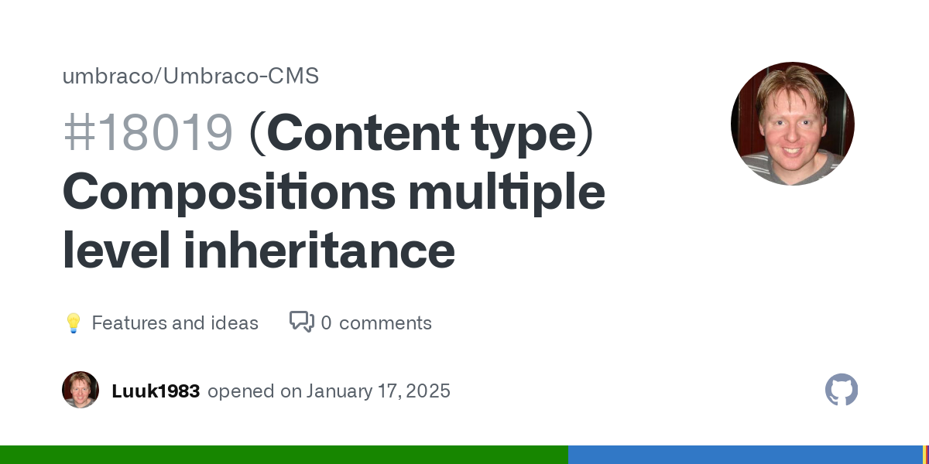Open the "Features and ideas" category label
The image size is (929, 464).
175,323
